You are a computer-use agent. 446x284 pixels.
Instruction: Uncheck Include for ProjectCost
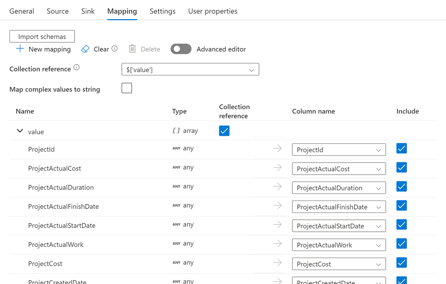(x=401, y=263)
